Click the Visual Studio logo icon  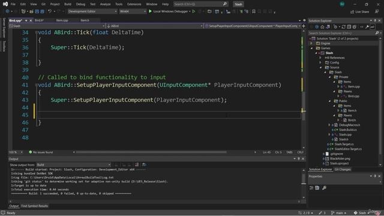click(5, 4)
